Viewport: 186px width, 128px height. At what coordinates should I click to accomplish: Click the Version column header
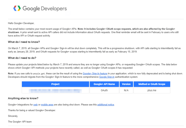[x=126, y=84]
